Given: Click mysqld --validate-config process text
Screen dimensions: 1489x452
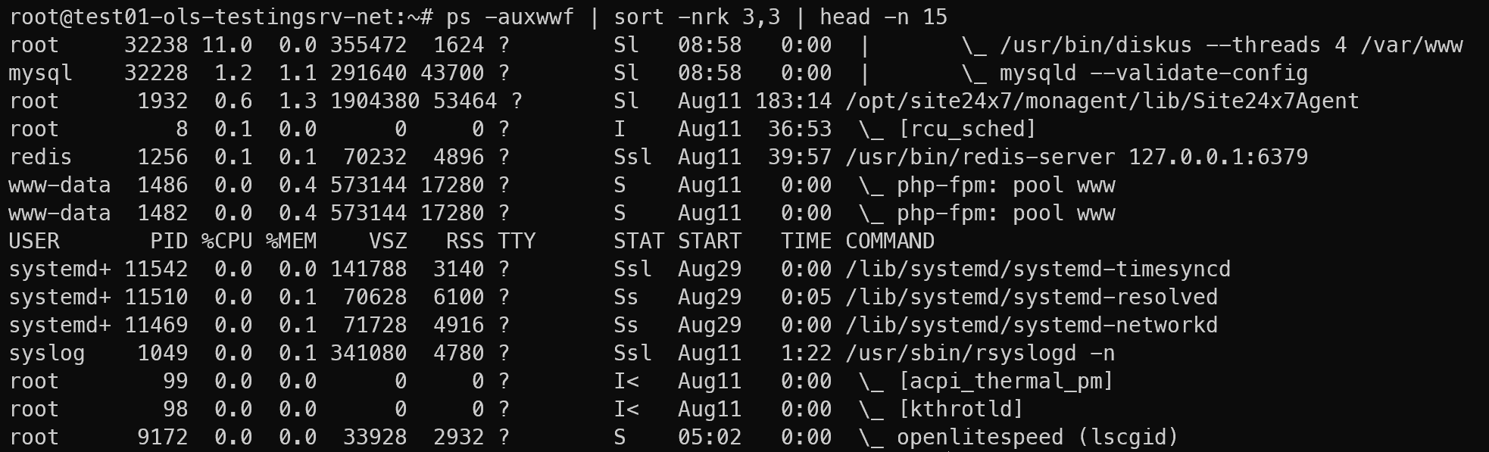Looking at the screenshot, I should point(1153,73).
